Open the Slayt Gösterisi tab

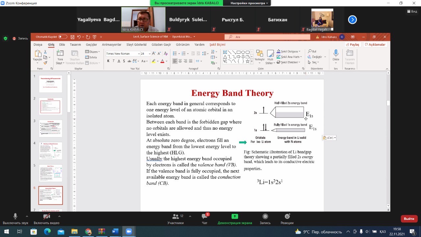tap(136, 44)
